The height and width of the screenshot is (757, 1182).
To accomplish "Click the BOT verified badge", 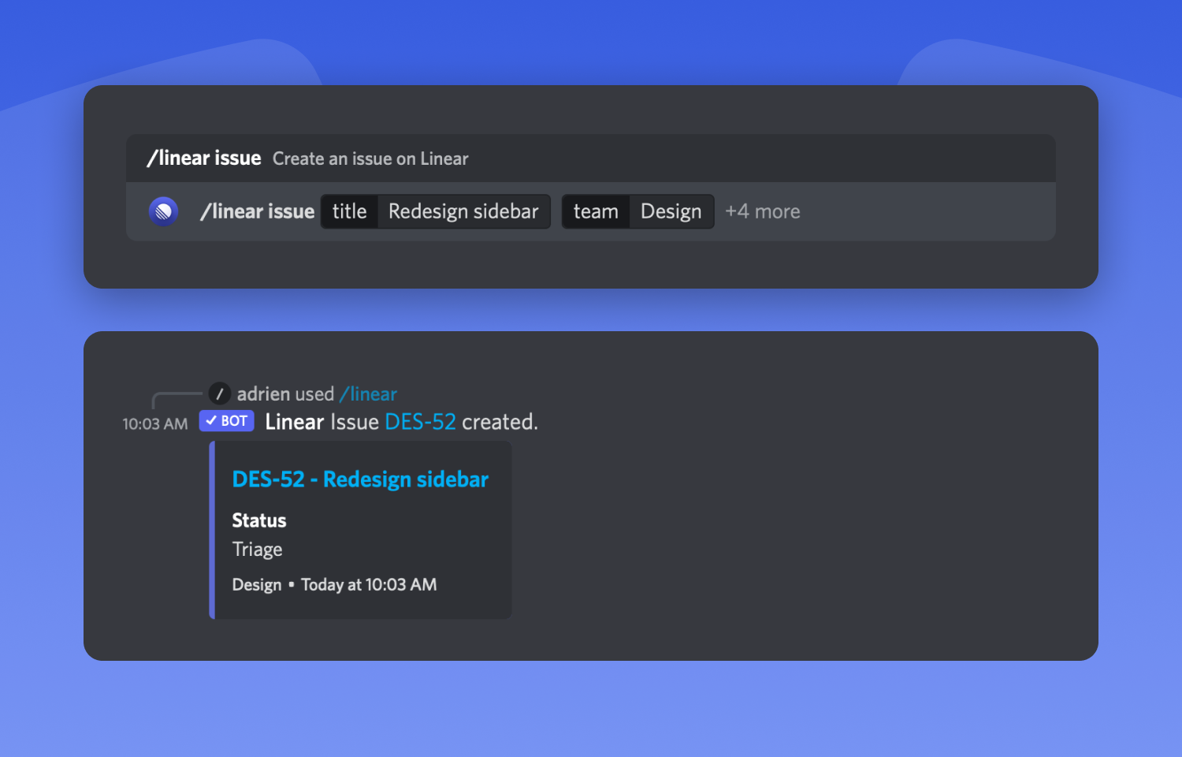I will pos(227,421).
